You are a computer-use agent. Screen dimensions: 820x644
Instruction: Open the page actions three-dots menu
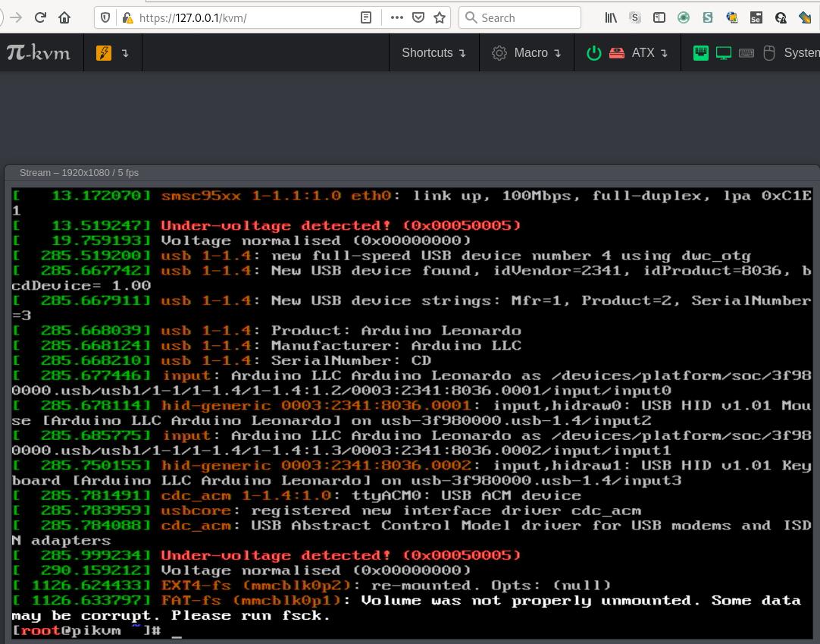pyautogui.click(x=397, y=17)
